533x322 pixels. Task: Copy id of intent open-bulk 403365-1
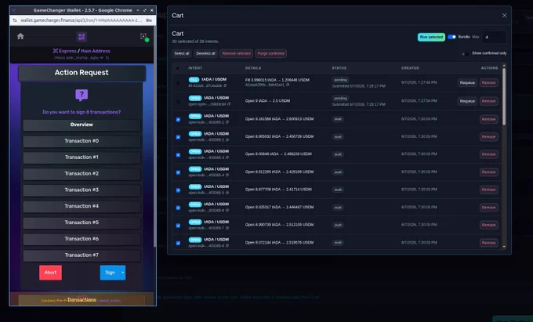227,122
